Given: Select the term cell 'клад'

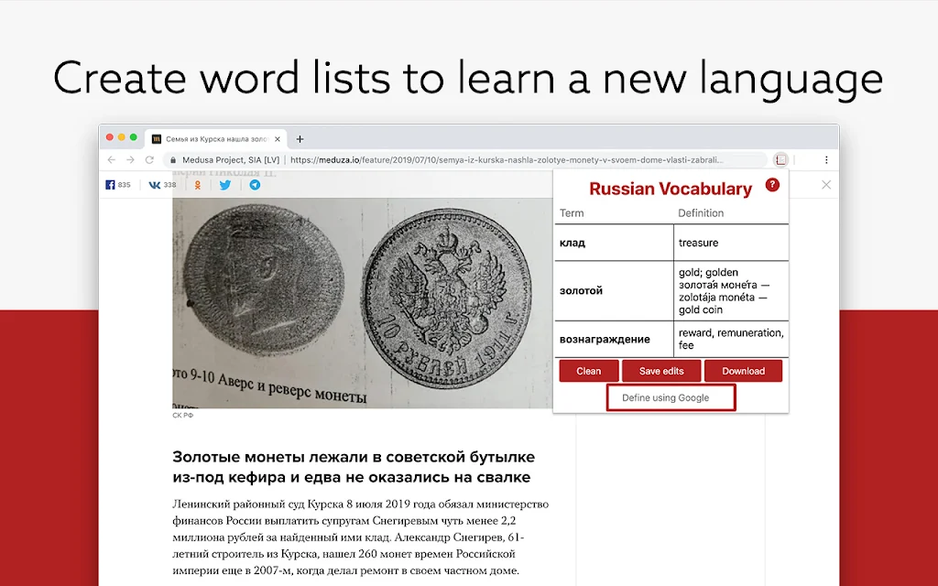Looking at the screenshot, I should (614, 243).
